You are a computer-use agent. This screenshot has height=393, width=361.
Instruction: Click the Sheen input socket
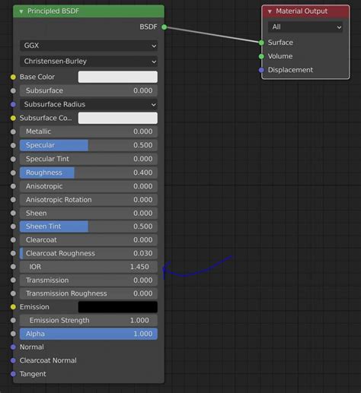point(13,213)
